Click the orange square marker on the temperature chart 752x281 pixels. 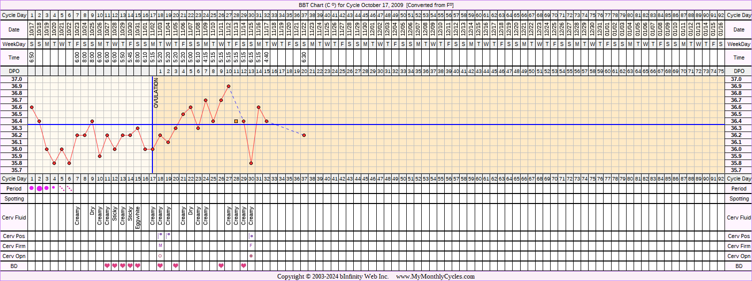pyautogui.click(x=236, y=121)
